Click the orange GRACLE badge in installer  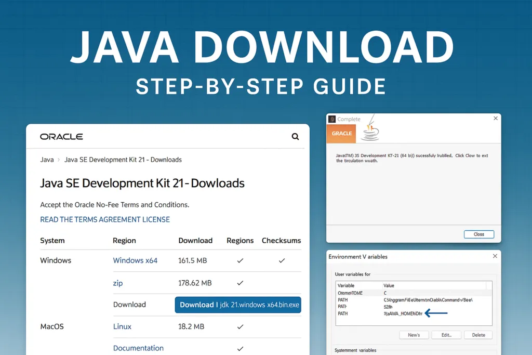(341, 134)
